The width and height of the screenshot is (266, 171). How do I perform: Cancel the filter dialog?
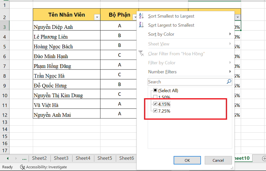(218, 160)
